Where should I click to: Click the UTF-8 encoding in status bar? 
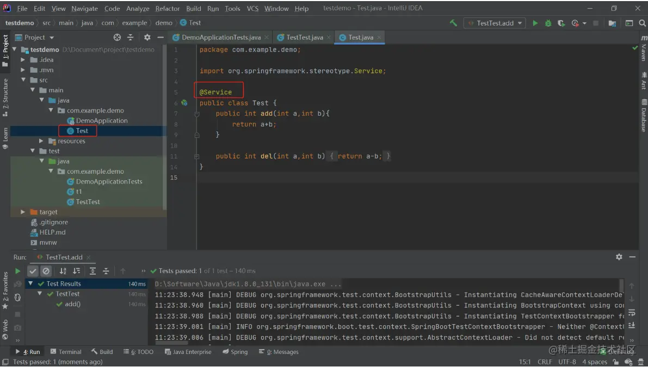click(x=567, y=362)
